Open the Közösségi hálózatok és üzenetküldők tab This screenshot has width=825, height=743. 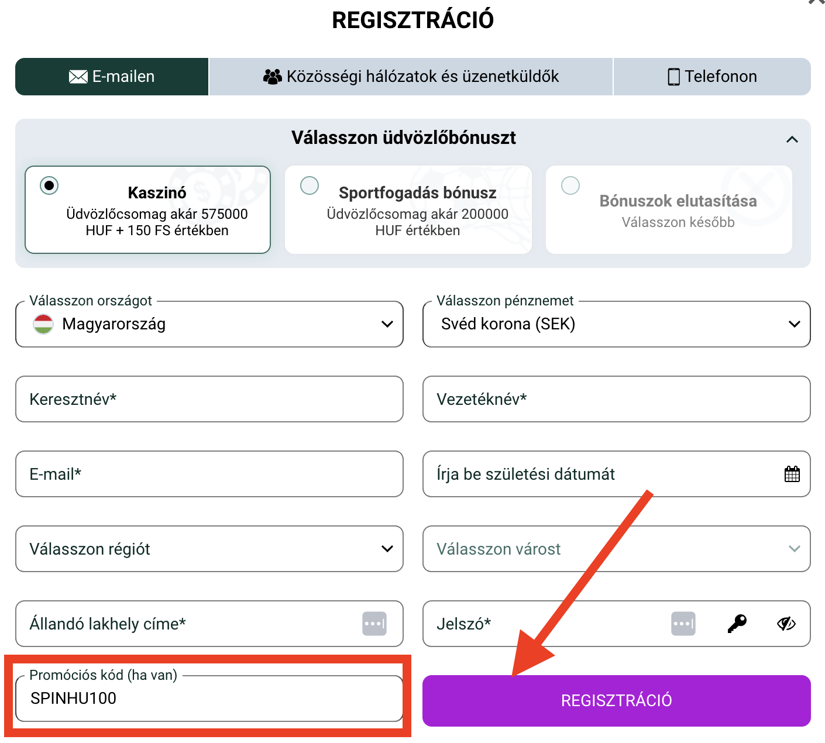411,76
